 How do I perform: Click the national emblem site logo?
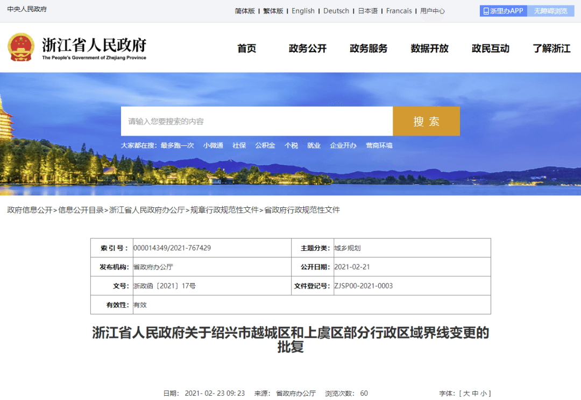(x=22, y=47)
